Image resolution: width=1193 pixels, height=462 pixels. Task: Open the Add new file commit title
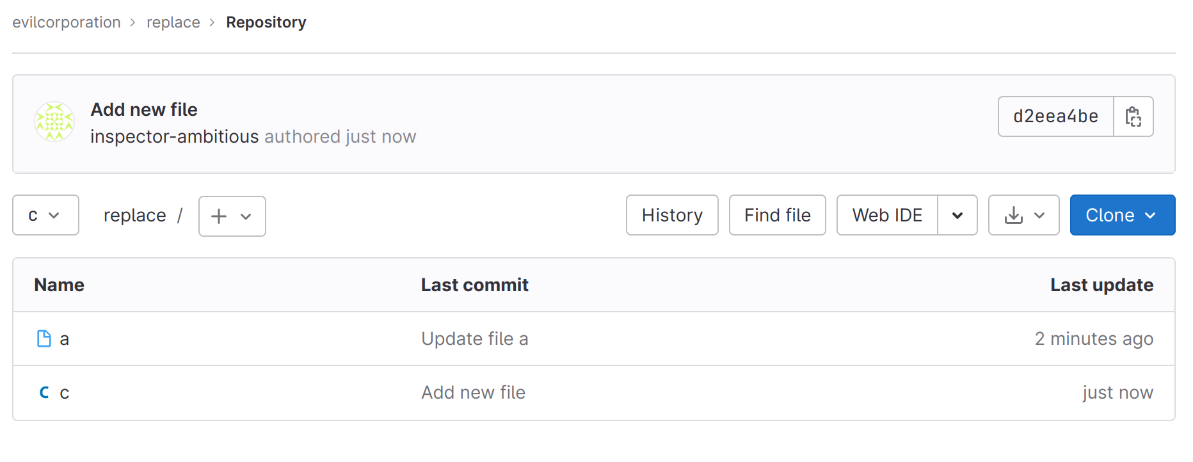point(144,109)
